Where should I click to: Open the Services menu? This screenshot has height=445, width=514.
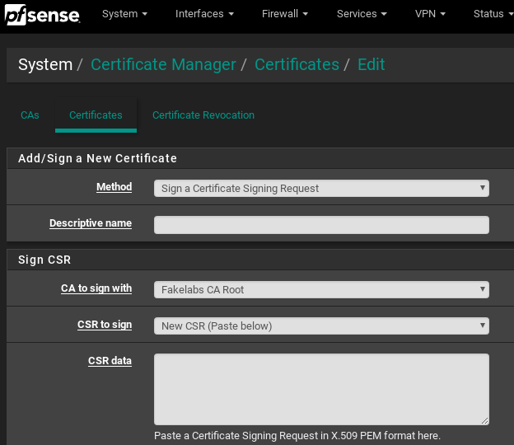pos(362,14)
